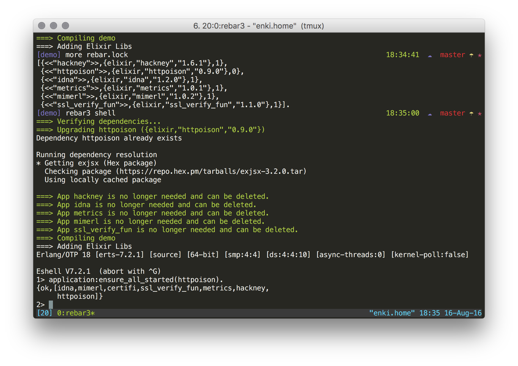Click the status bar time 18:35

(430, 313)
